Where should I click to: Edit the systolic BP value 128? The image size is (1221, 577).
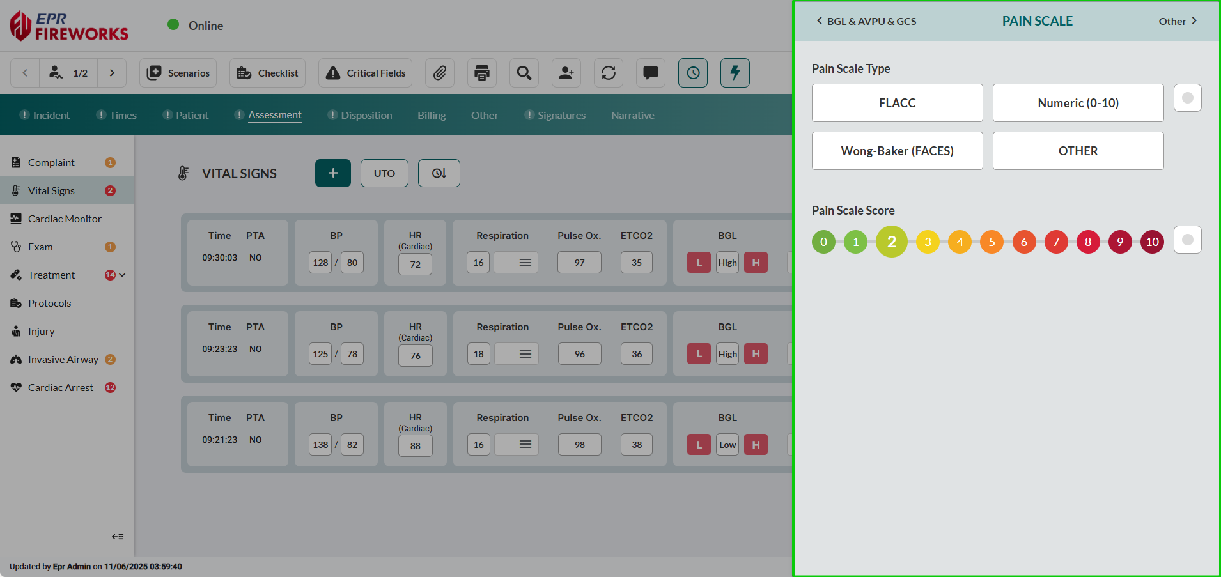[x=320, y=262]
